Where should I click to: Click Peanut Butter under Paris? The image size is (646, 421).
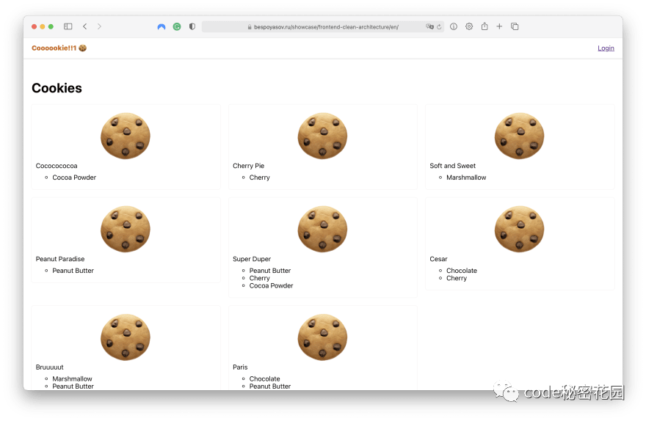pos(270,386)
